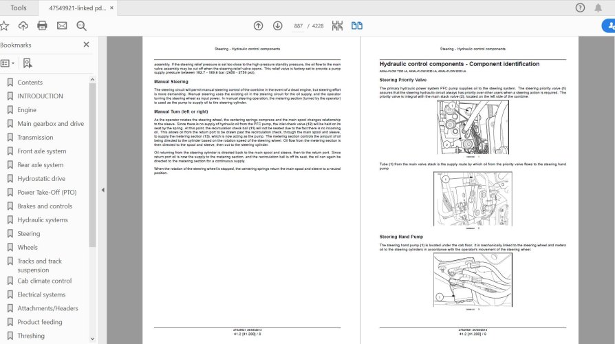This screenshot has width=615, height=344.
Task: Click the Steering Hand Pump figure
Action: click(x=473, y=279)
